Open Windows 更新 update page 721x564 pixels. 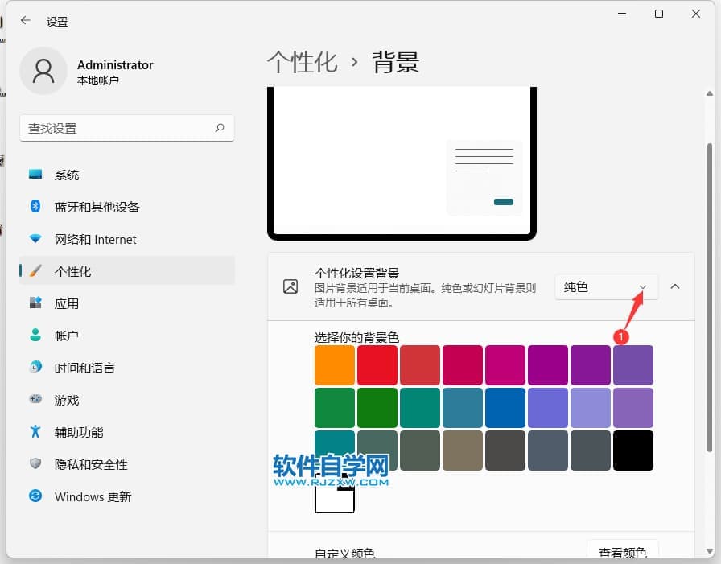pyautogui.click(x=93, y=496)
